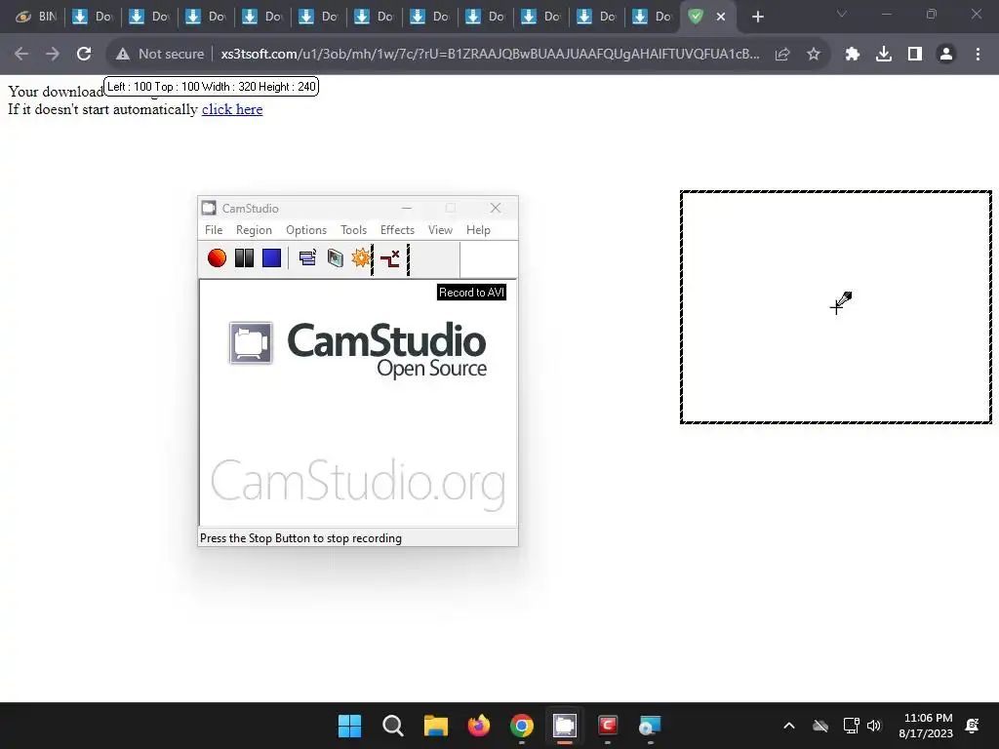Click the CamStudio title bar icon
The width and height of the screenshot is (999, 749).
[x=209, y=209]
